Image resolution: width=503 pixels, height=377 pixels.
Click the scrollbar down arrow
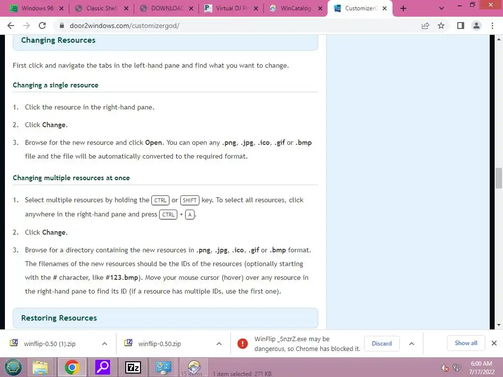click(x=499, y=325)
